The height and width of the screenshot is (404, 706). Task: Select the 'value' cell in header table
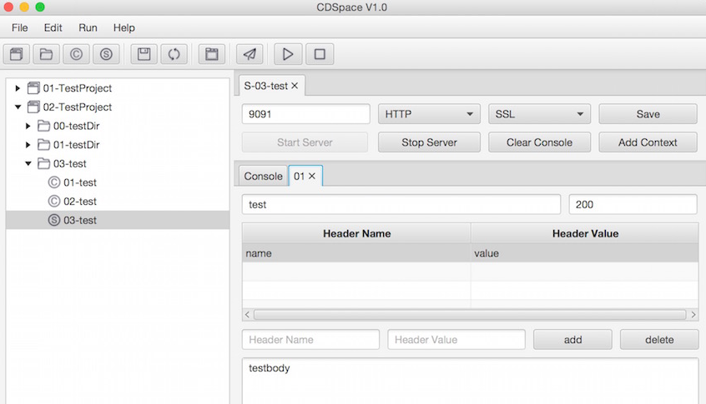(x=584, y=253)
